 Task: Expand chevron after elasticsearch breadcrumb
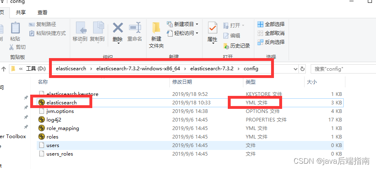[x=91, y=69]
